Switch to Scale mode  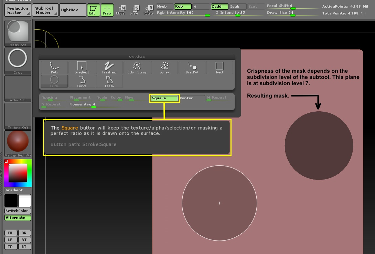pos(134,10)
